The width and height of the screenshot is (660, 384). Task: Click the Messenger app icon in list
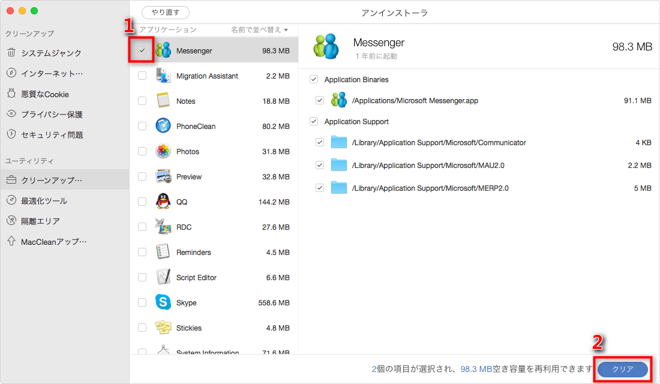[x=163, y=50]
